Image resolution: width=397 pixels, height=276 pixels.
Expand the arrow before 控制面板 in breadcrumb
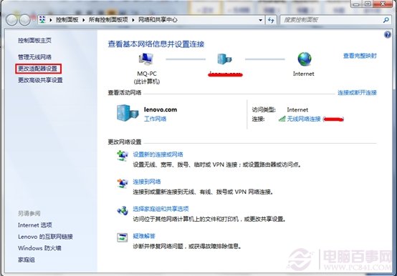tap(51, 20)
